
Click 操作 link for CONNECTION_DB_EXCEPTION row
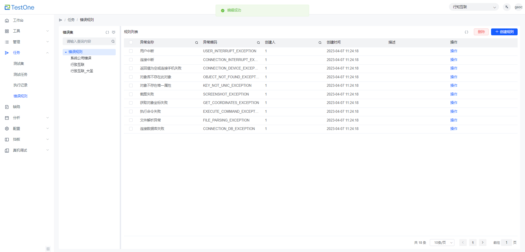pyautogui.click(x=454, y=129)
